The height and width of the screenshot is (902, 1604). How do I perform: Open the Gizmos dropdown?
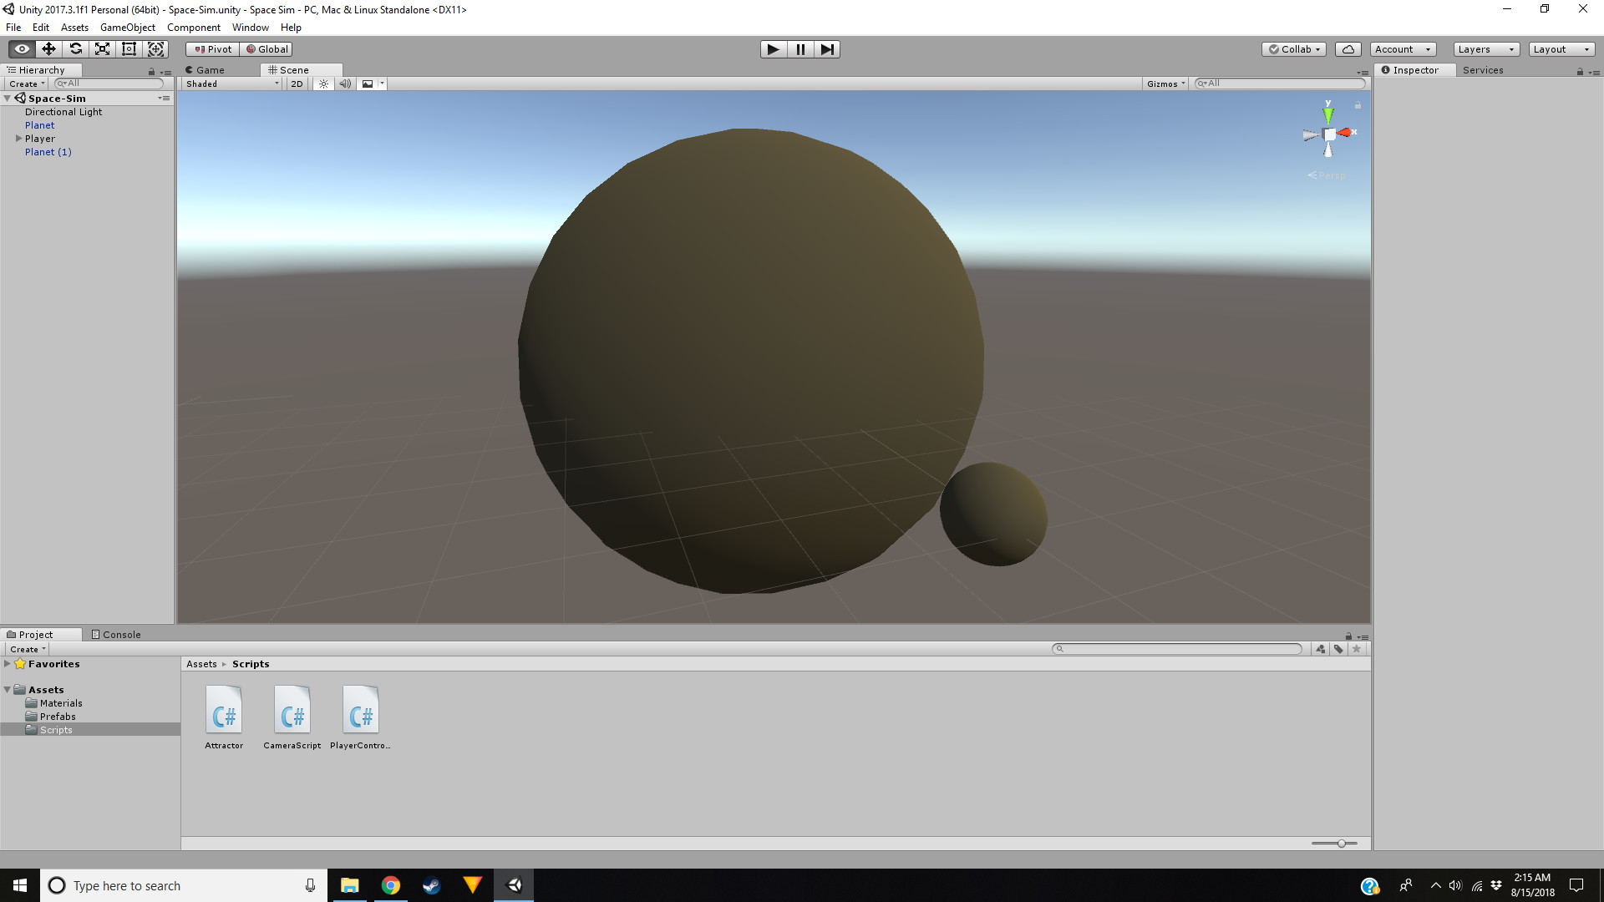tap(1165, 84)
